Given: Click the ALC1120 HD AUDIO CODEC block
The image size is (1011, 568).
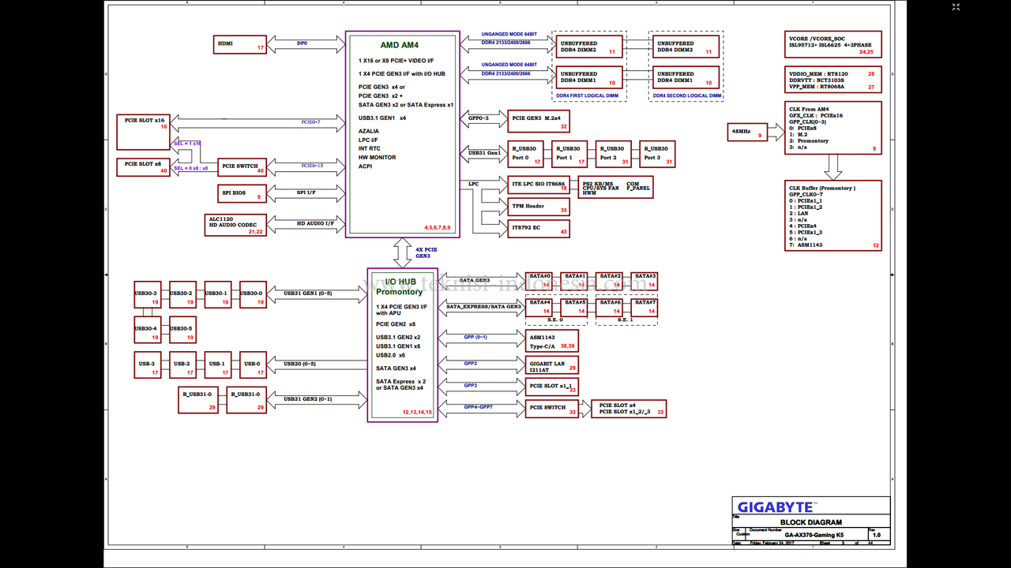Looking at the screenshot, I should coord(235,224).
